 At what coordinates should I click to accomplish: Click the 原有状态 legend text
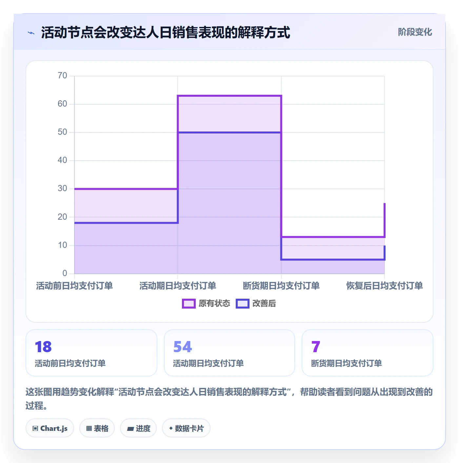coord(214,304)
